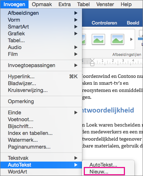
Task: Open the Invoegen menu
Action: (x=14, y=4)
